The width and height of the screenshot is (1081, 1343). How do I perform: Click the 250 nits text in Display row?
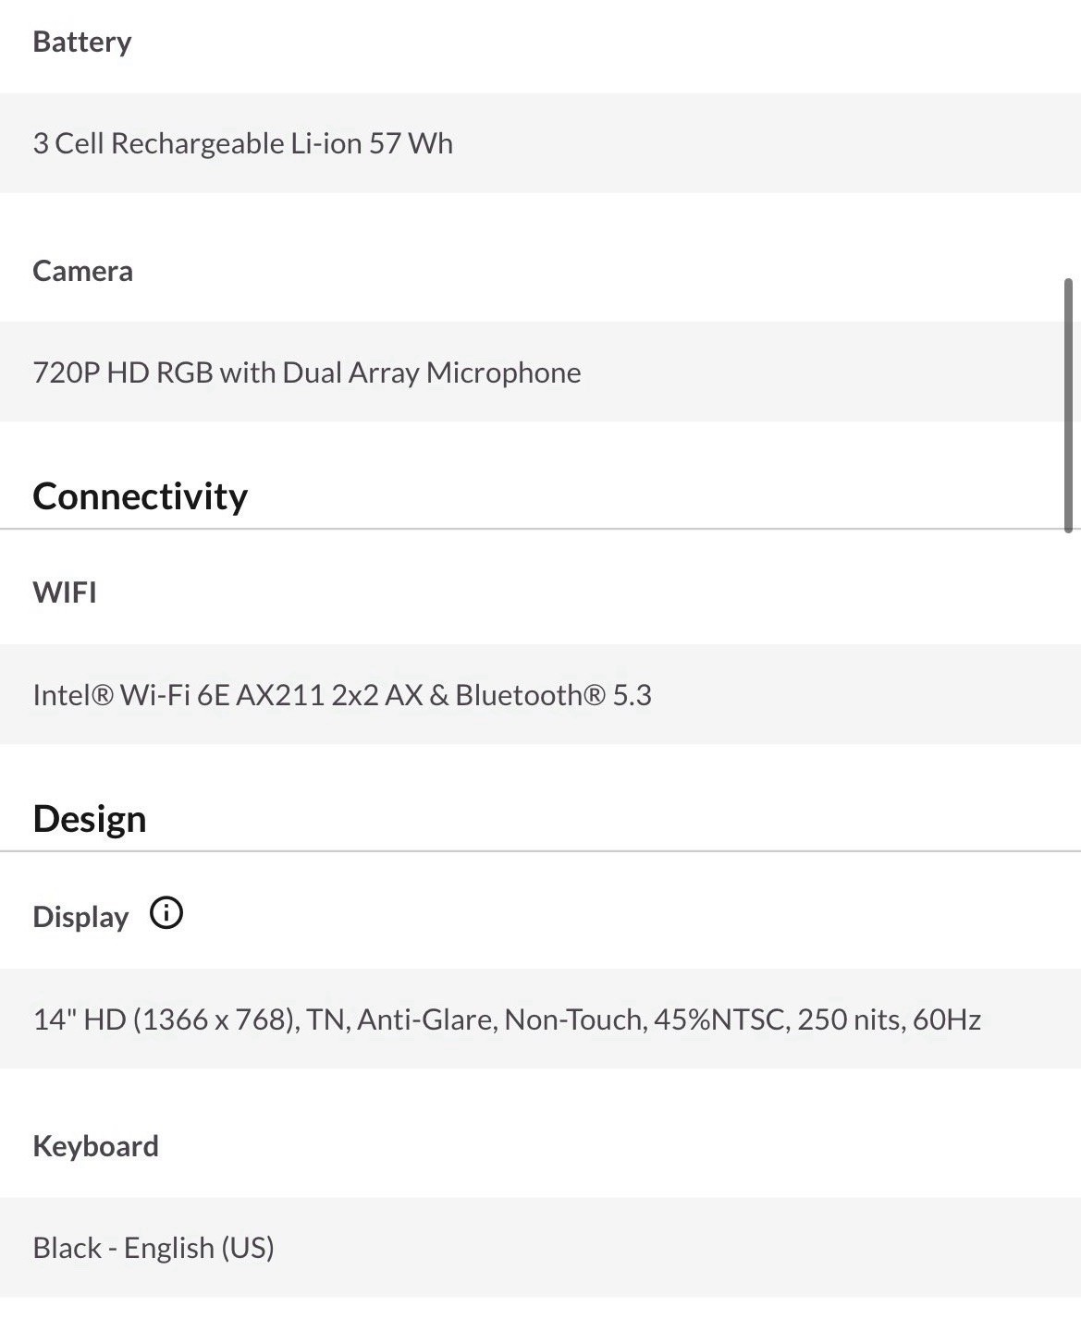[x=850, y=1019]
